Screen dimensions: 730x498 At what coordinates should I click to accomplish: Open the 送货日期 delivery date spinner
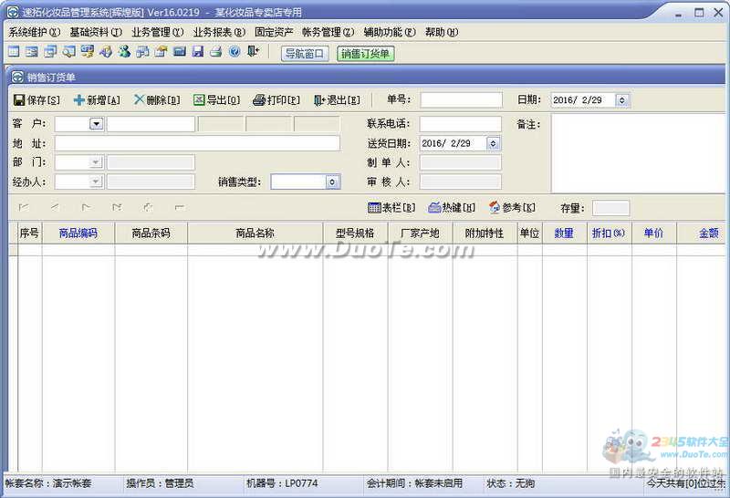(x=493, y=143)
